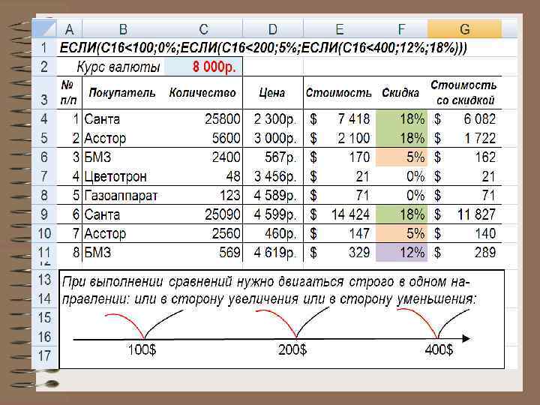540x405 pixels.
Task: Click the arrowhead of the number line
Action: pyautogui.click(x=466, y=339)
